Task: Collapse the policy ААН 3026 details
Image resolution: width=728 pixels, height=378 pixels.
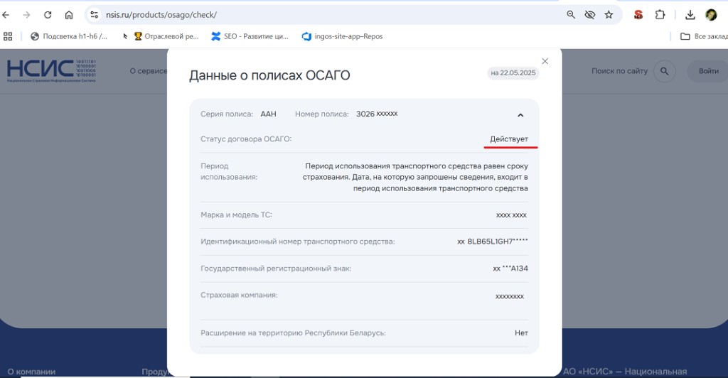Action: (x=520, y=115)
